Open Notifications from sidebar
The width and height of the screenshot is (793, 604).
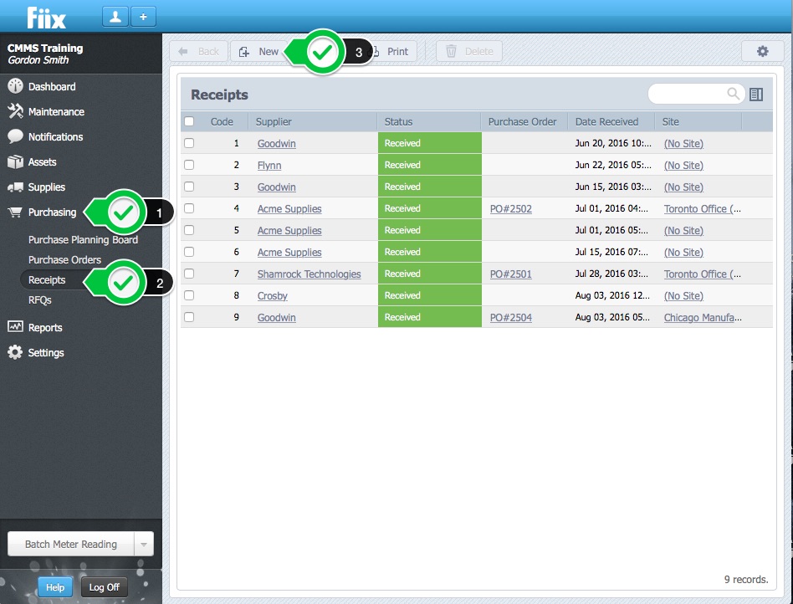pyautogui.click(x=56, y=136)
